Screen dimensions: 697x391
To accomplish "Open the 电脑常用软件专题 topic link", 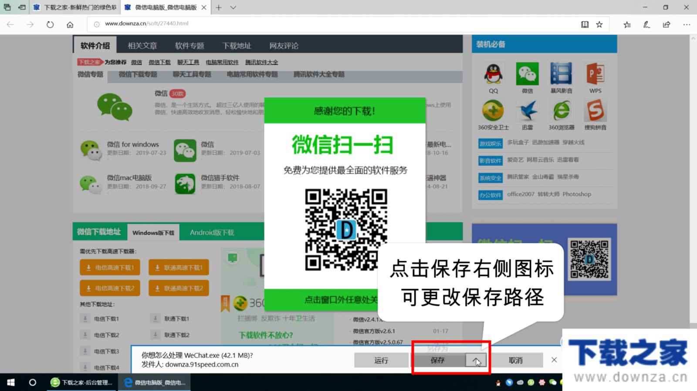I will 252,74.
